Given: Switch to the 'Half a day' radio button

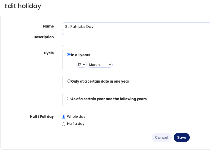Looking at the screenshot, I should point(63,124).
